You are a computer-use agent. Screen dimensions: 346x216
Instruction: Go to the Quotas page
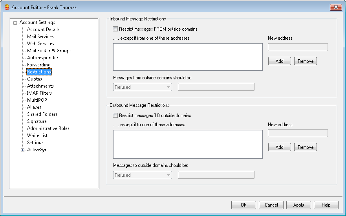[x=35, y=79]
